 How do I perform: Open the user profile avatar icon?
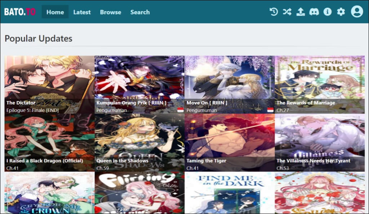tap(357, 12)
